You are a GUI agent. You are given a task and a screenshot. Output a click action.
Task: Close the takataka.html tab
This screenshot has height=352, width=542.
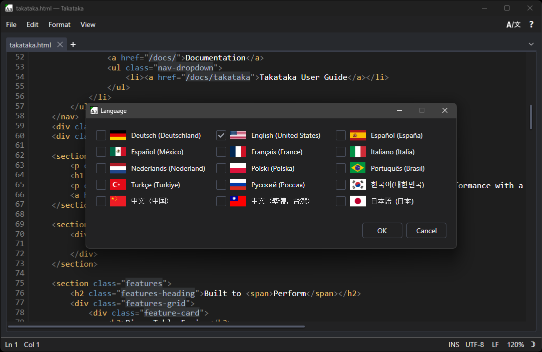tap(60, 44)
